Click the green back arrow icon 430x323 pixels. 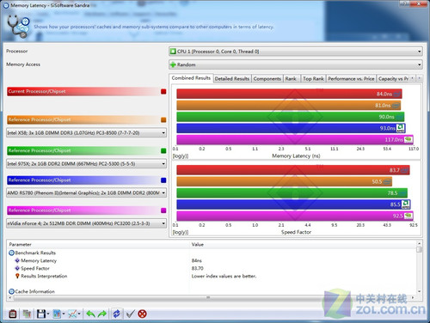pyautogui.click(x=91, y=314)
